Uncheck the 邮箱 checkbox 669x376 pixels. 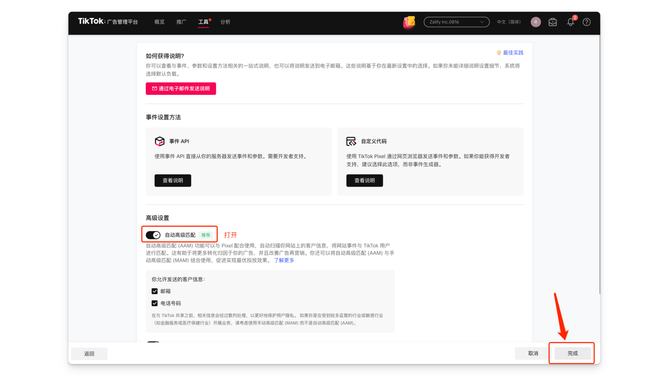click(x=155, y=291)
